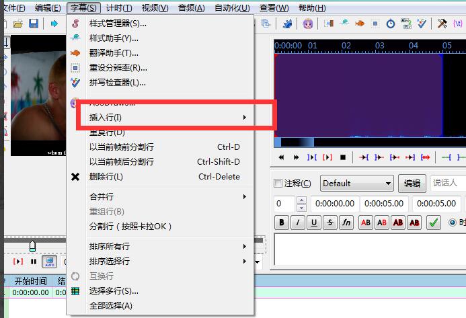The height and width of the screenshot is (318, 466).
Task: Toggle underline with the U button
Action: click(x=314, y=223)
